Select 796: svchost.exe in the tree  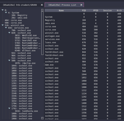point(21,30)
